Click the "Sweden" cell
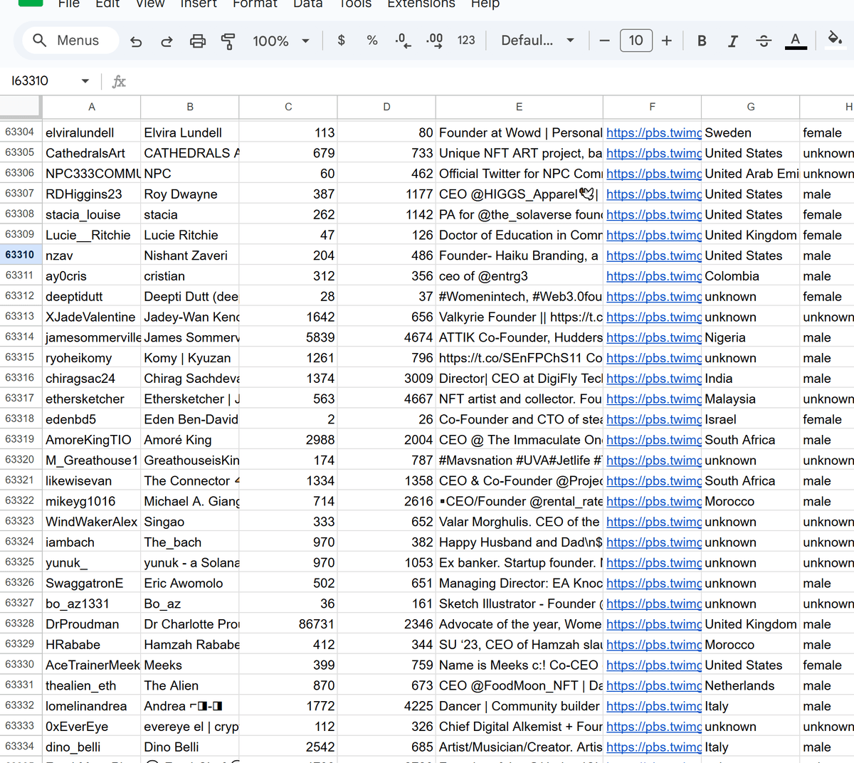This screenshot has height=763, width=854. coord(751,133)
